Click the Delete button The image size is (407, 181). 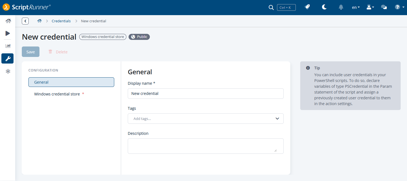pyautogui.click(x=58, y=52)
